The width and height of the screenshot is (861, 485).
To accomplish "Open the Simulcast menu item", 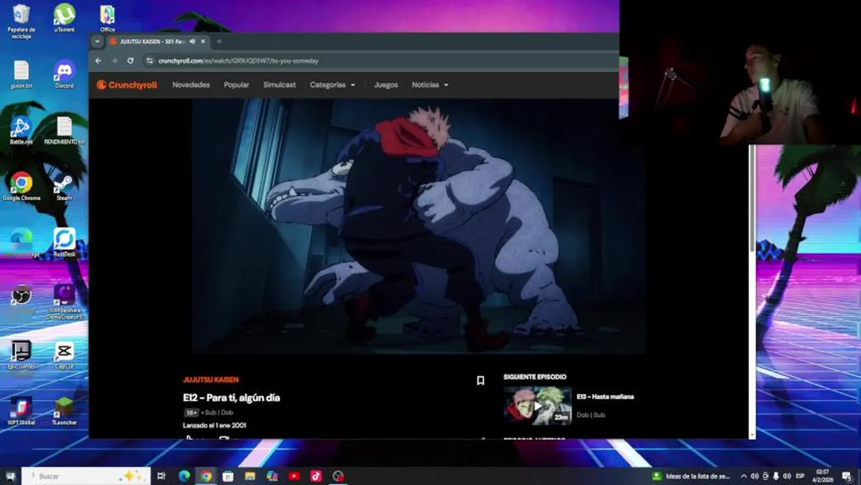I will [x=280, y=85].
